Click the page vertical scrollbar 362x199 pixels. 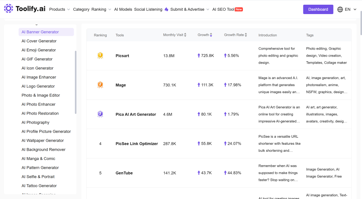coord(361,23)
